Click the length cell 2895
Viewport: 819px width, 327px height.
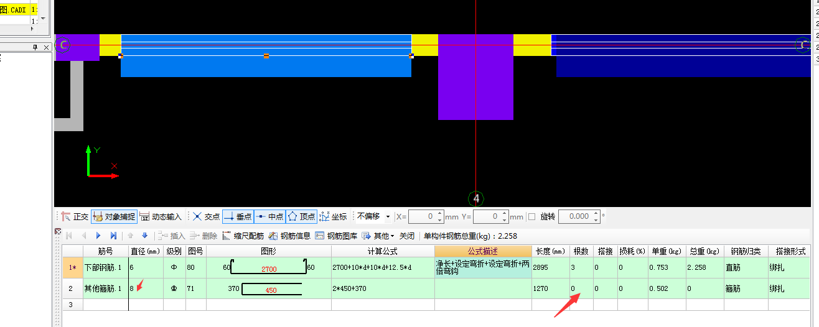551,268
